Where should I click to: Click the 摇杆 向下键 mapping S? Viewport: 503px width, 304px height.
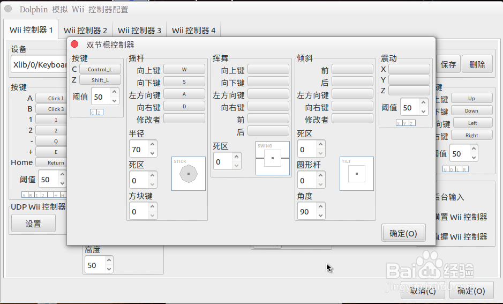[184, 81]
